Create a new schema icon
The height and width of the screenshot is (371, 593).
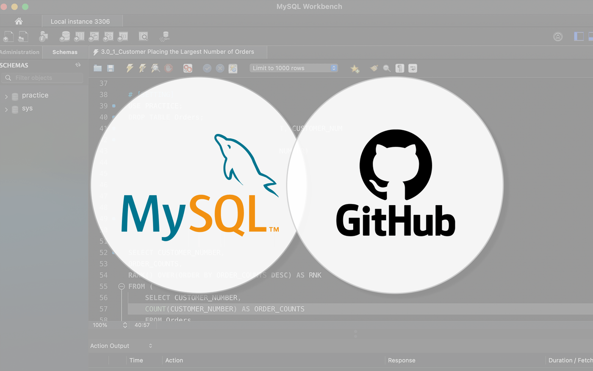click(x=64, y=37)
